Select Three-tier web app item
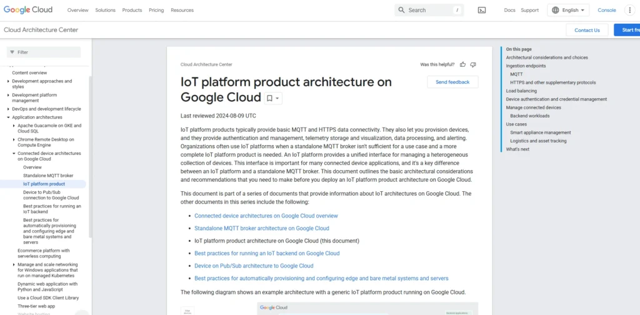640x315 pixels. [36, 306]
